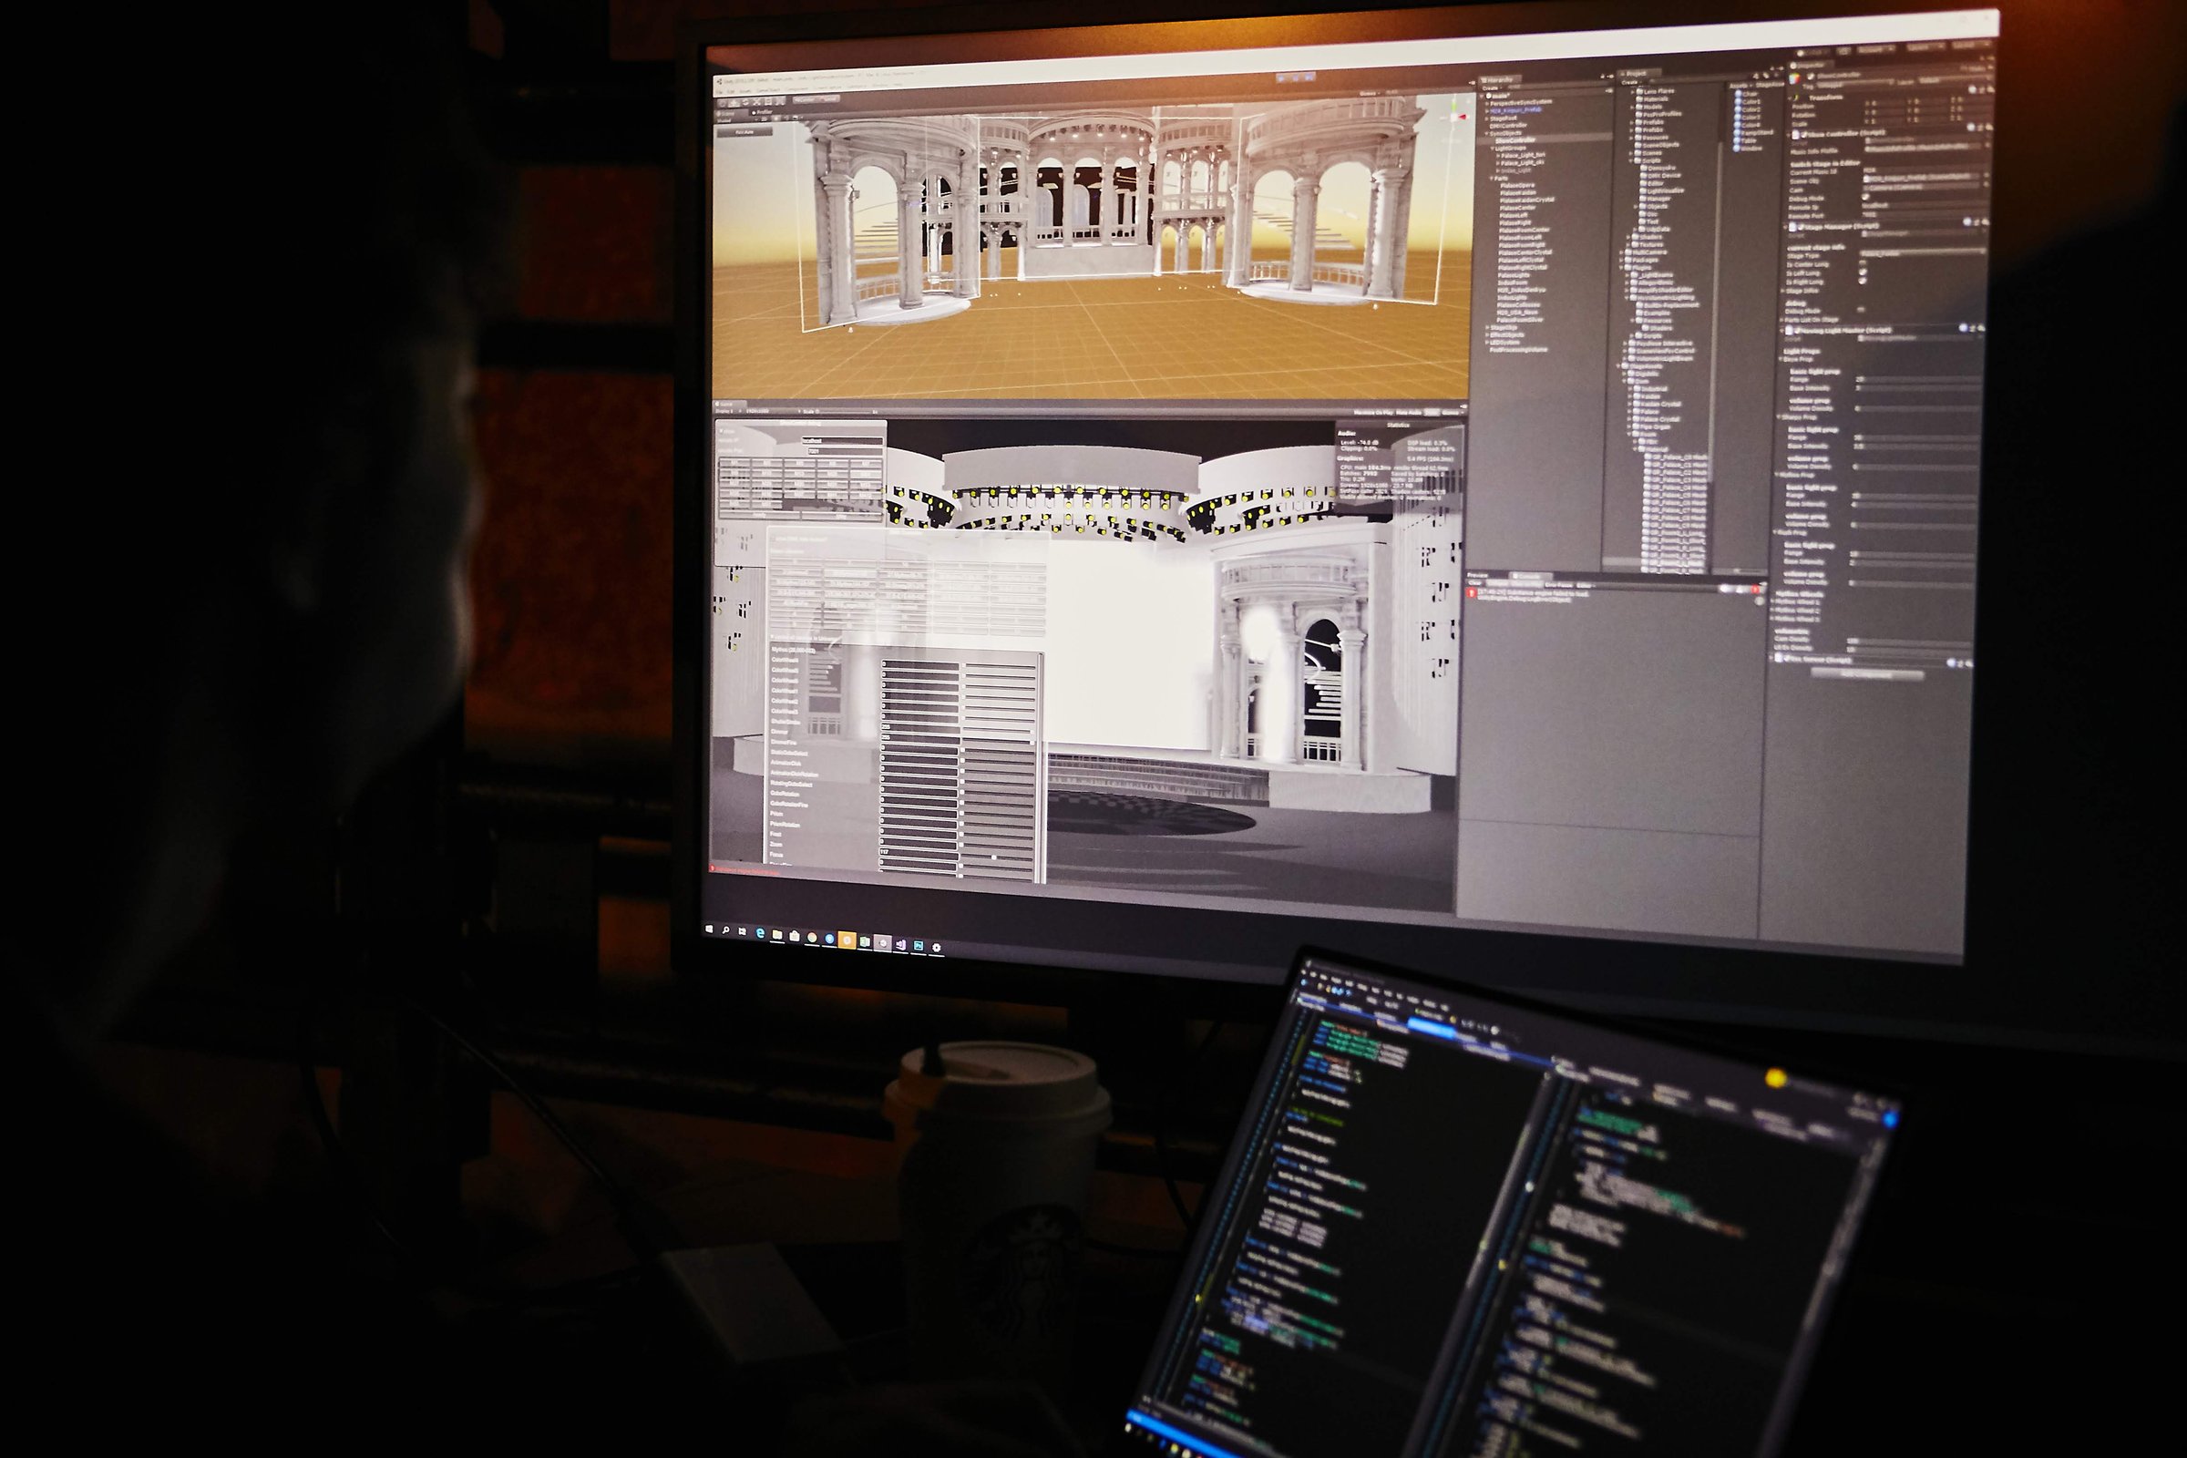2187x1458 pixels.
Task: Open Task View from the taskbar
Action: [x=742, y=931]
